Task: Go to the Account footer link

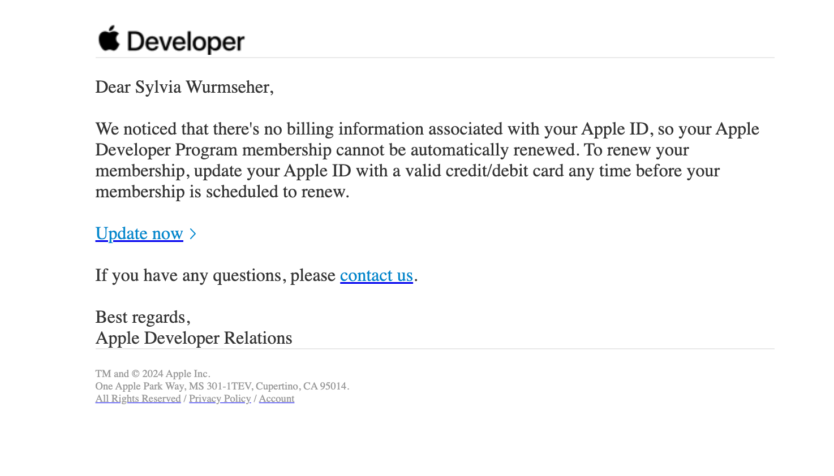Action: pos(277,399)
